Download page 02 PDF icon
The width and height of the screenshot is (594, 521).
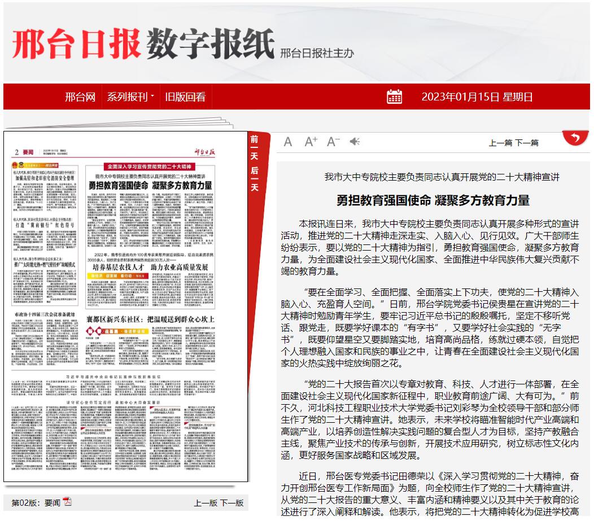coord(67,502)
